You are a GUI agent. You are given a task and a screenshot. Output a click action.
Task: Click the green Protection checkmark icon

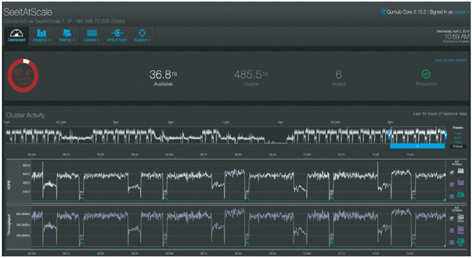[426, 74]
